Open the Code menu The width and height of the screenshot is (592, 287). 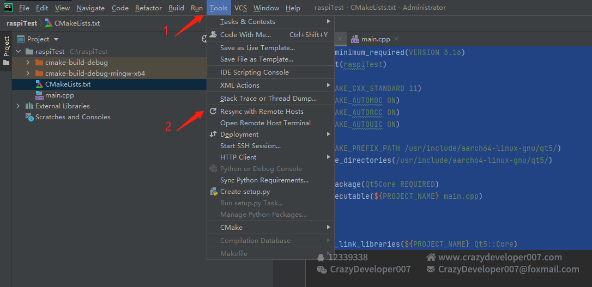pos(120,8)
